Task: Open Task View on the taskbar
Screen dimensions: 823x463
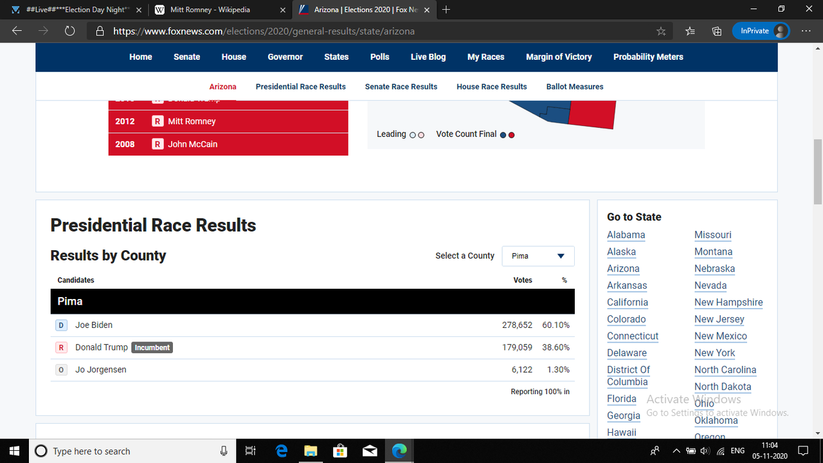Action: coord(251,451)
